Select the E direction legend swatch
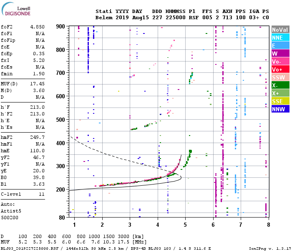This screenshot has height=251, width=292. coord(280,46)
